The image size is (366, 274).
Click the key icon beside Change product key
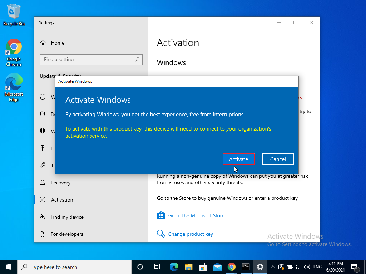161,234
